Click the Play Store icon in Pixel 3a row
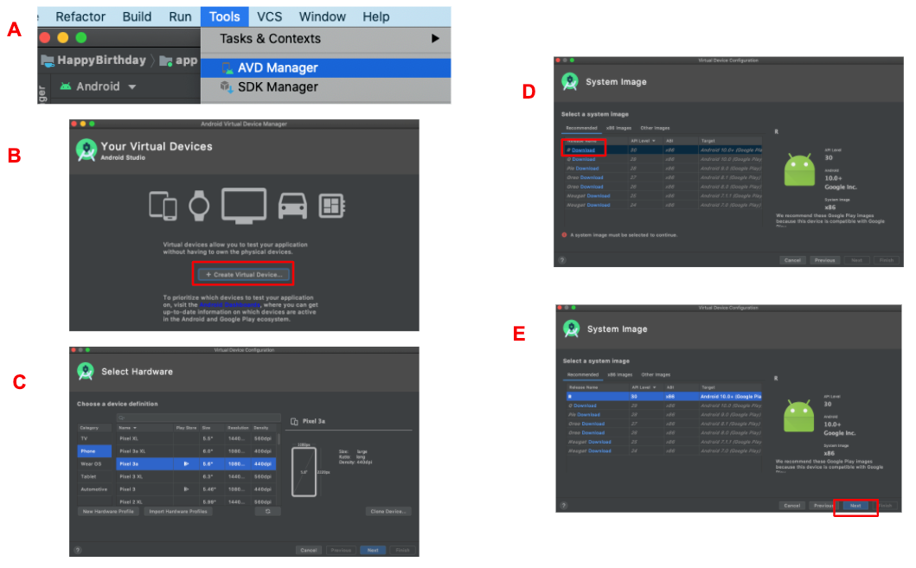 (x=186, y=464)
